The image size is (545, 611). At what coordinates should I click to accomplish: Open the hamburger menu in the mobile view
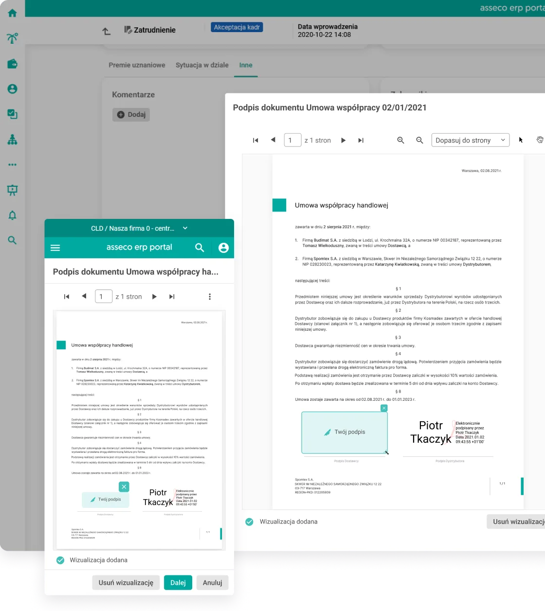55,248
